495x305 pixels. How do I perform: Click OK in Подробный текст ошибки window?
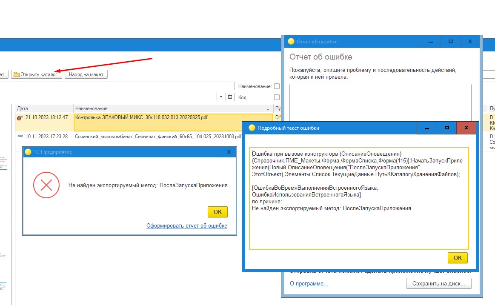pos(458,258)
